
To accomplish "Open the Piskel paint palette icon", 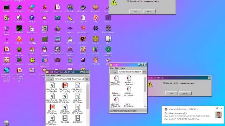I will tap(6, 19).
